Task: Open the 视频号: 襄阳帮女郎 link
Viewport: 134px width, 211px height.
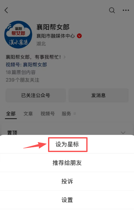Action: tap(26, 65)
